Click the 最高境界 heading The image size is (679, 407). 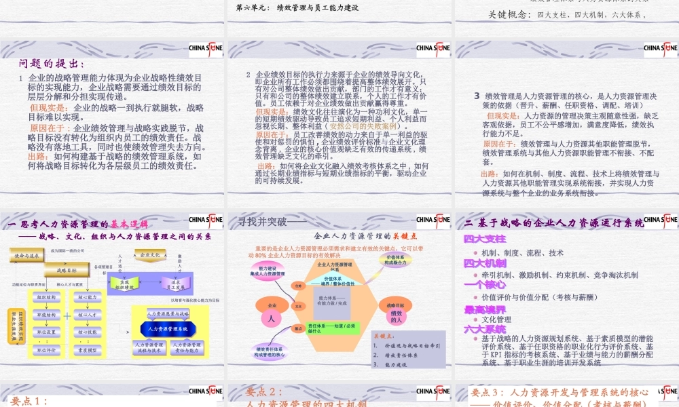click(485, 310)
